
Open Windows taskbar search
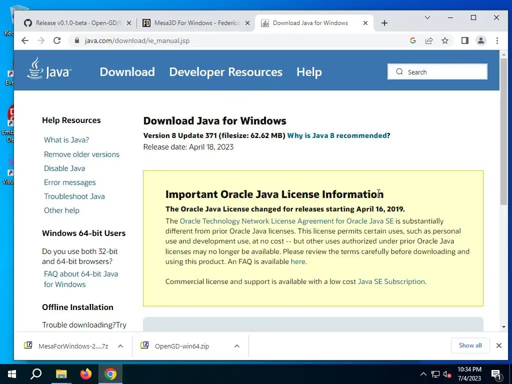(x=36, y=374)
